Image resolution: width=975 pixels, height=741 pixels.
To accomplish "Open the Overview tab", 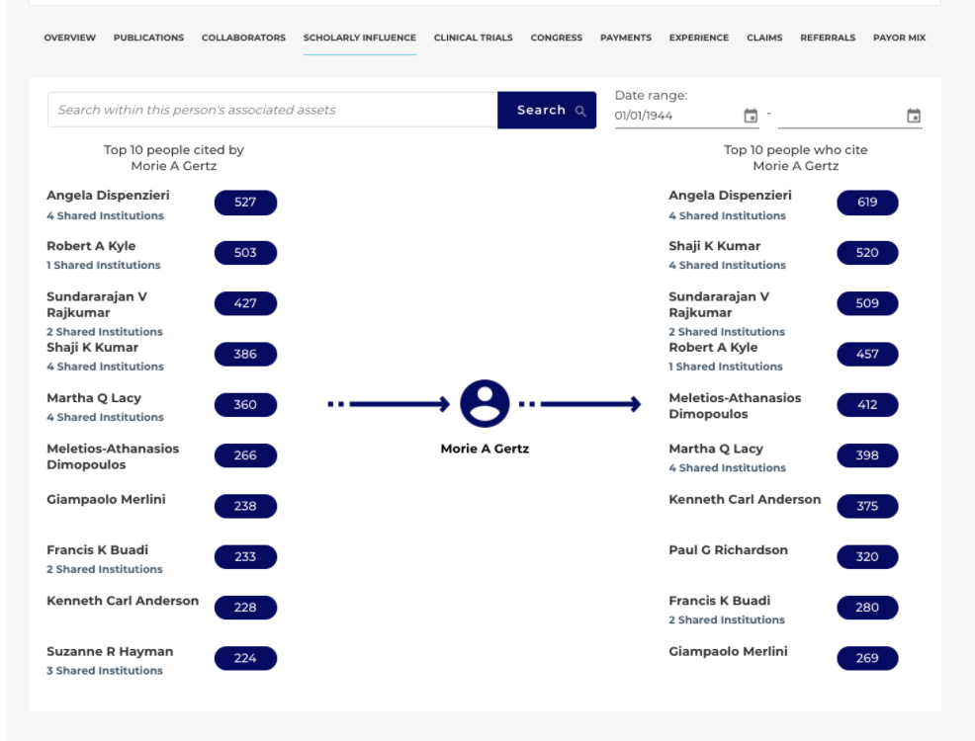I will point(69,38).
